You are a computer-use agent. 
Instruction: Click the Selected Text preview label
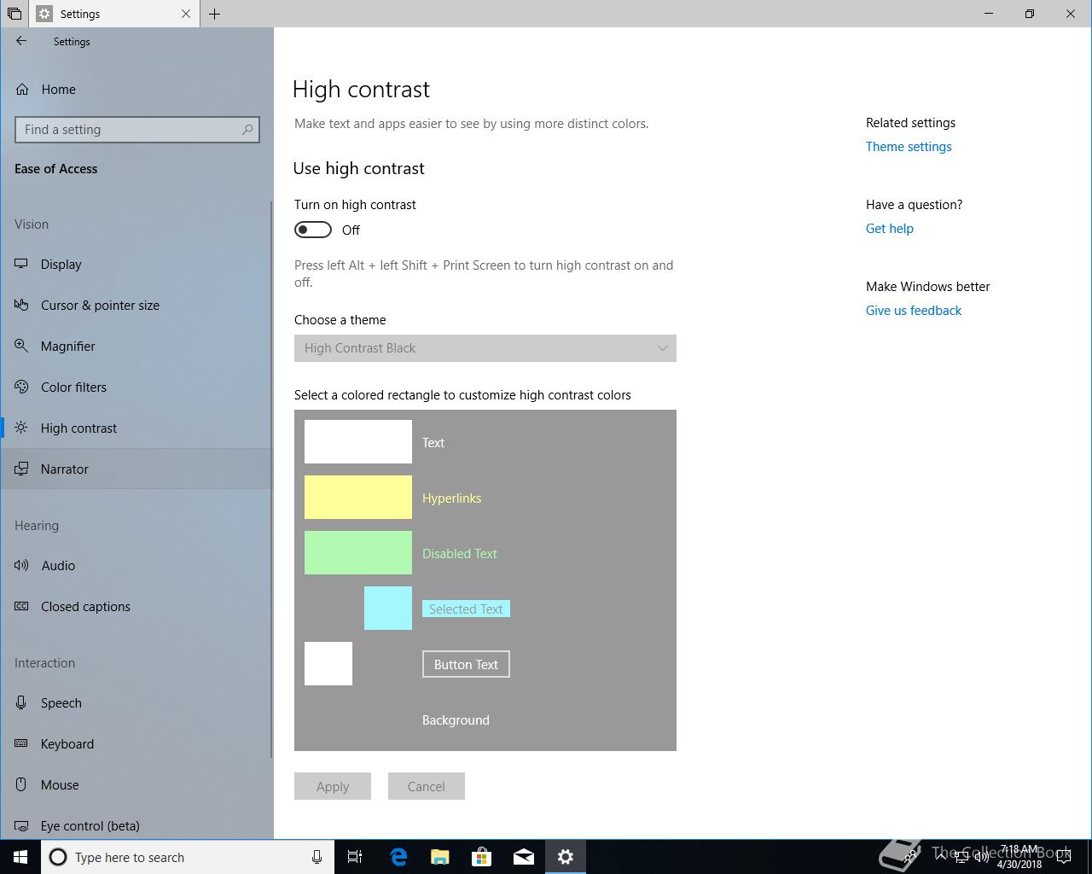[466, 609]
